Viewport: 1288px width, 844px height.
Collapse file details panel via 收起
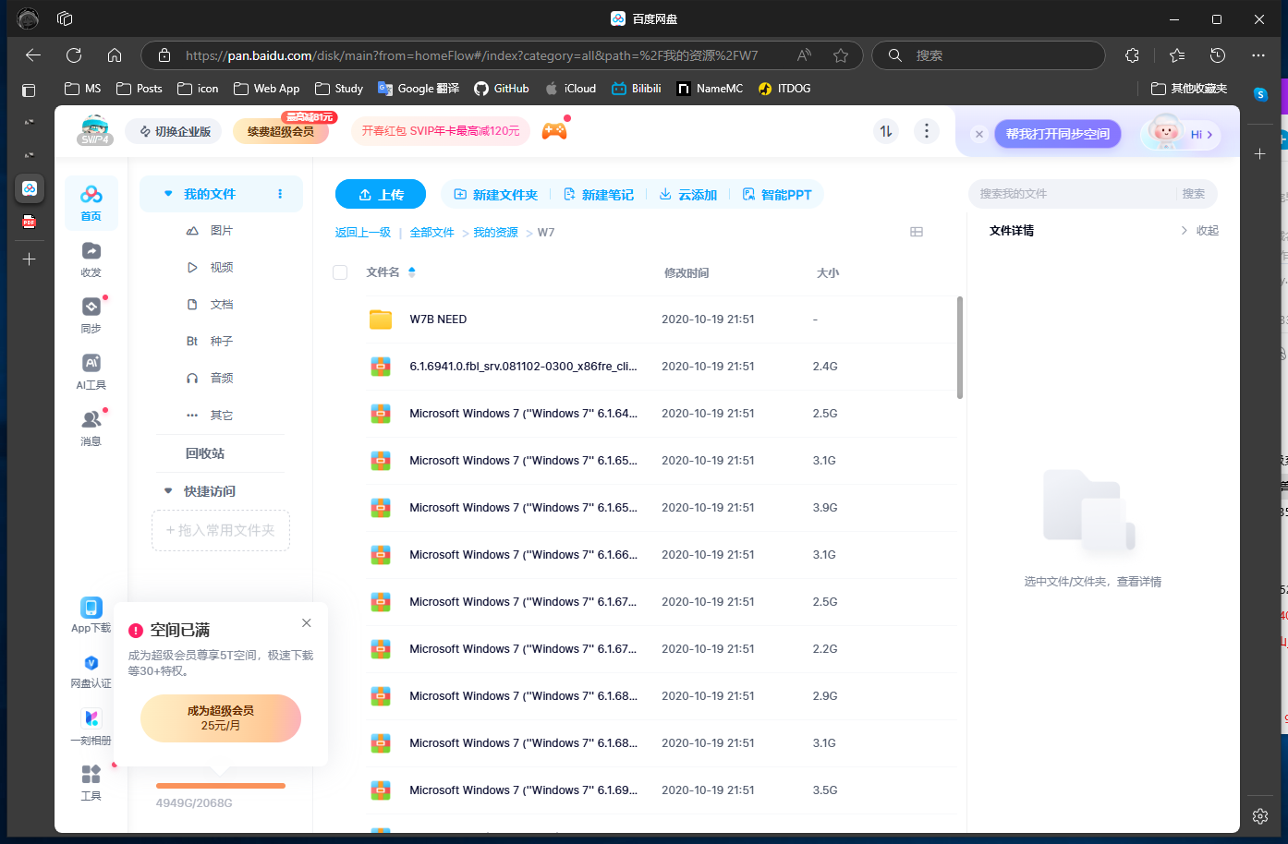point(1200,231)
